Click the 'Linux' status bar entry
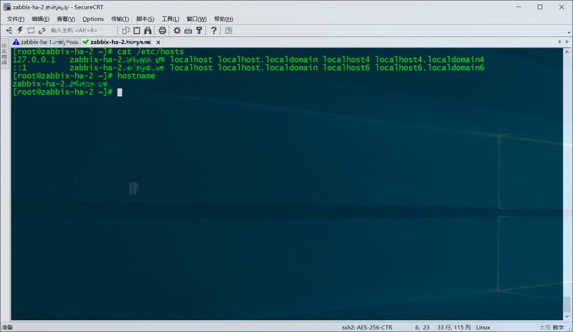Screen dimensions: 573x332 click(x=483, y=328)
